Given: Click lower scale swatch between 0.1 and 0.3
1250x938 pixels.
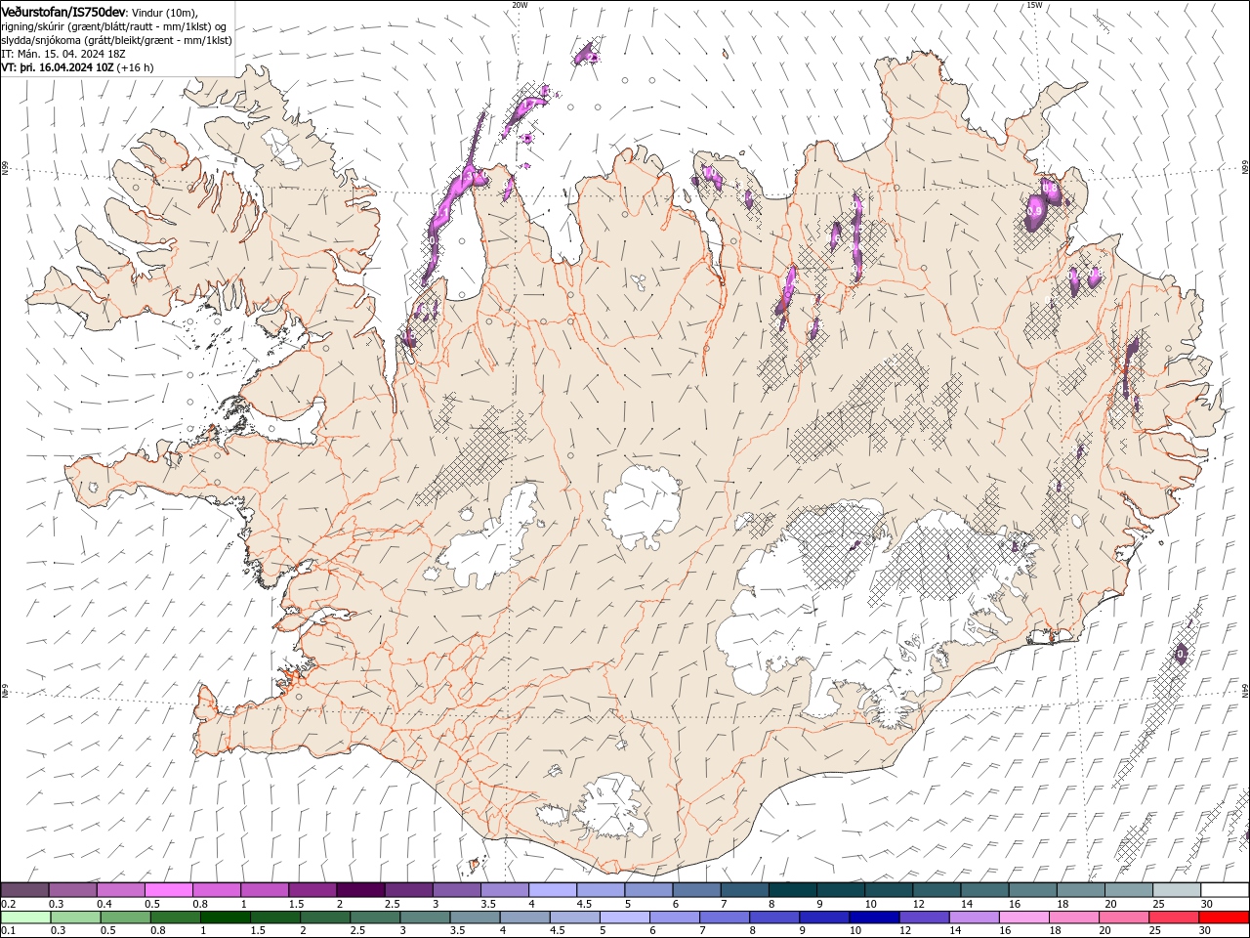Looking at the screenshot, I should click(25, 917).
